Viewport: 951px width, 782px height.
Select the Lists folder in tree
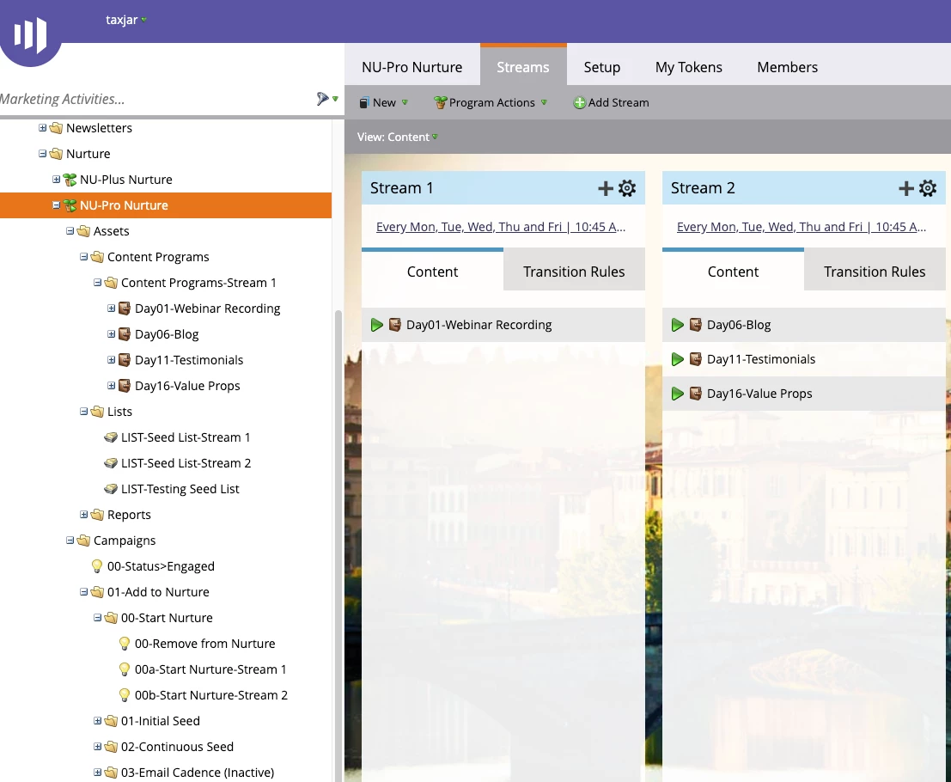click(119, 412)
